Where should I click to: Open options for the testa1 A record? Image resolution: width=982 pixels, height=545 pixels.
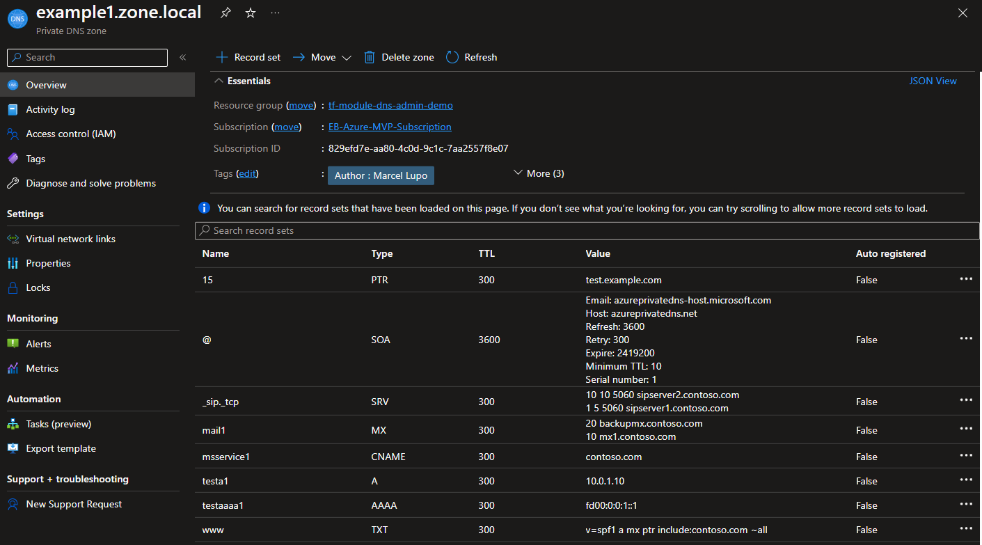click(966, 480)
